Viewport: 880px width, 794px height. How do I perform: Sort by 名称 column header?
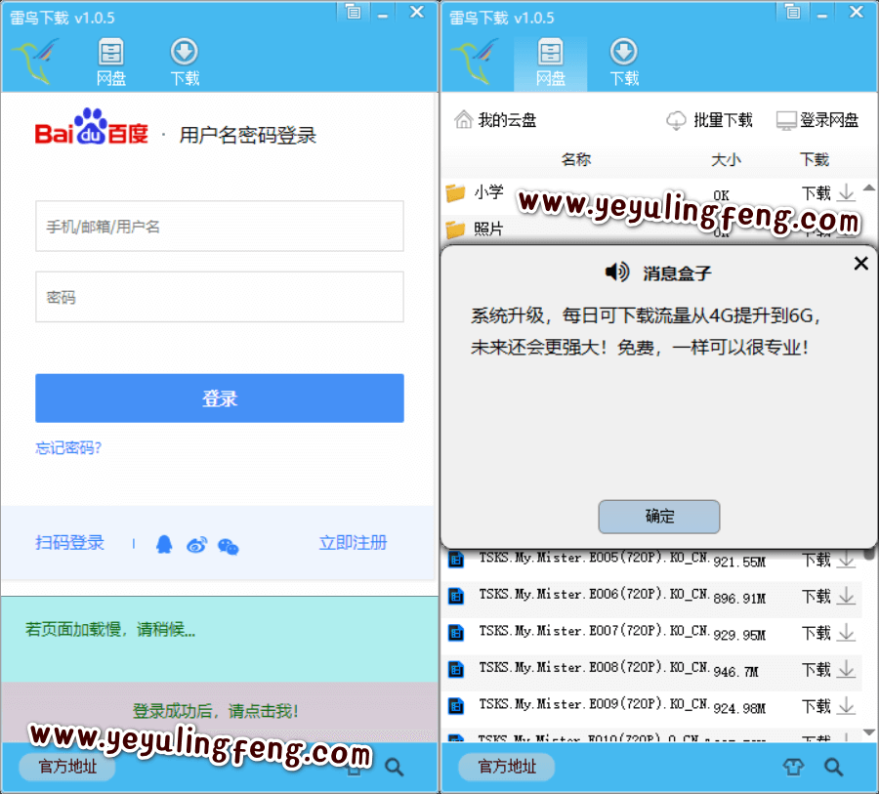(x=576, y=159)
